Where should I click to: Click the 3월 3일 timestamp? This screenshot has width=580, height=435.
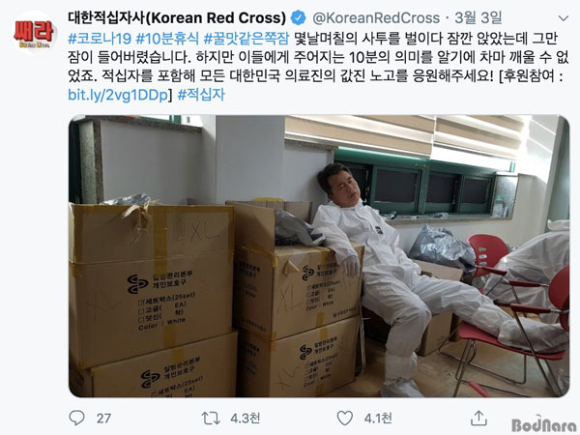tap(478, 17)
